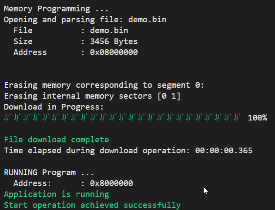Image resolution: width=275 pixels, height=210 pixels.
Task: Click the 'Download in Progress:' line
Action: 54,107
